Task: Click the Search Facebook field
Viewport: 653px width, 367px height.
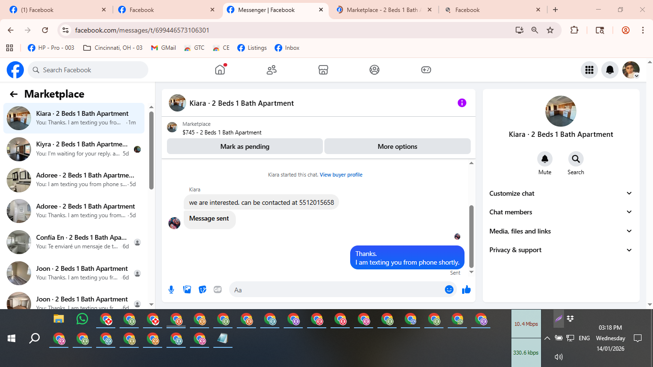Action: click(x=88, y=70)
